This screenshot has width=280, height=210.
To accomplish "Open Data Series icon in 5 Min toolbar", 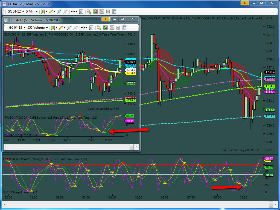I will pyautogui.click(x=95, y=11).
